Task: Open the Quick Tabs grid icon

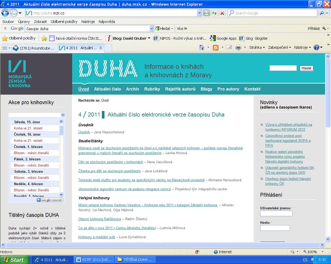Action: [5, 48]
